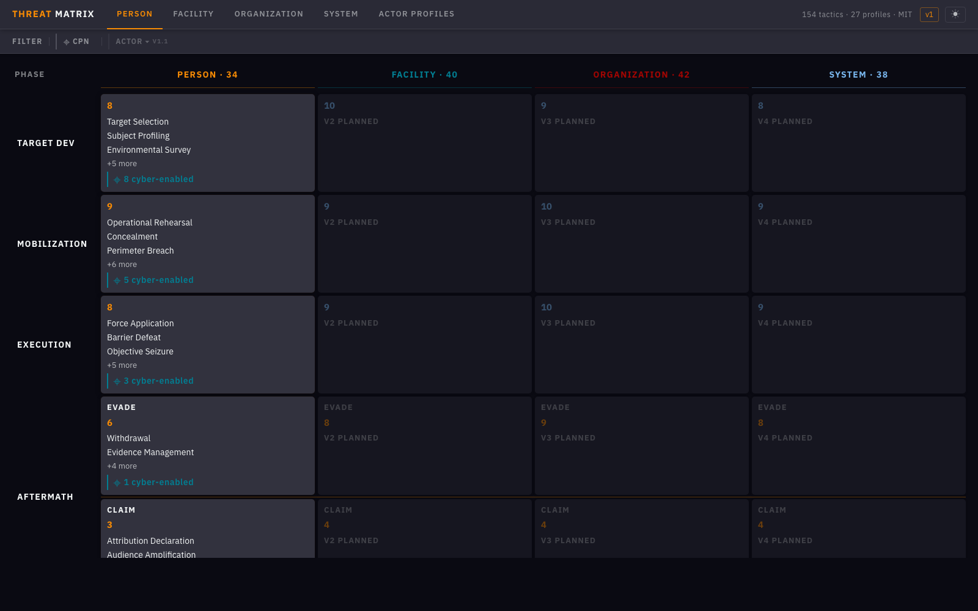Image resolution: width=978 pixels, height=611 pixels.
Task: Select the SYSTEM · 38 column header
Action: [859, 75]
